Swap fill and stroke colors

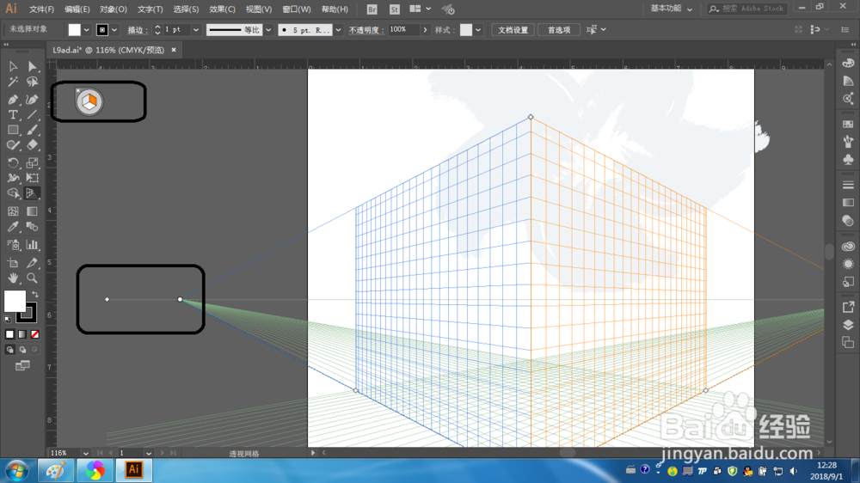[34, 295]
